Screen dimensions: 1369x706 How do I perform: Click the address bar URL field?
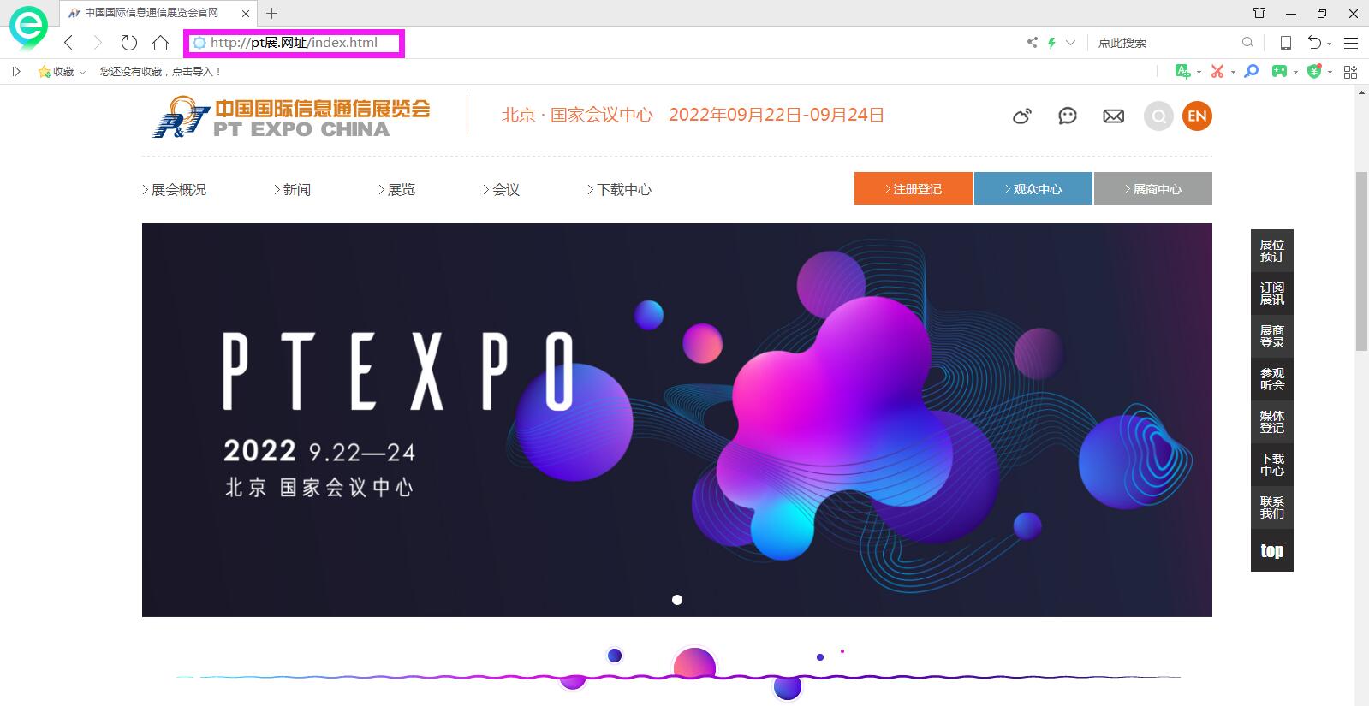pyautogui.click(x=294, y=43)
